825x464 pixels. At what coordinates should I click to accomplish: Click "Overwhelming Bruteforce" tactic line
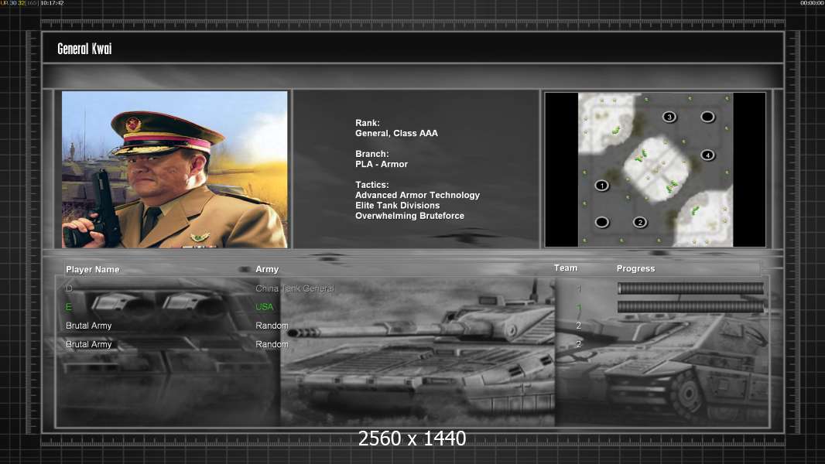pos(409,216)
